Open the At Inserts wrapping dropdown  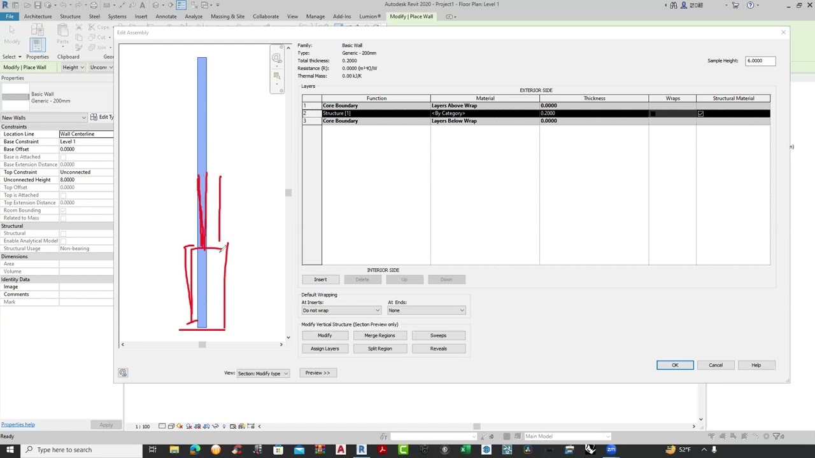coord(341,310)
